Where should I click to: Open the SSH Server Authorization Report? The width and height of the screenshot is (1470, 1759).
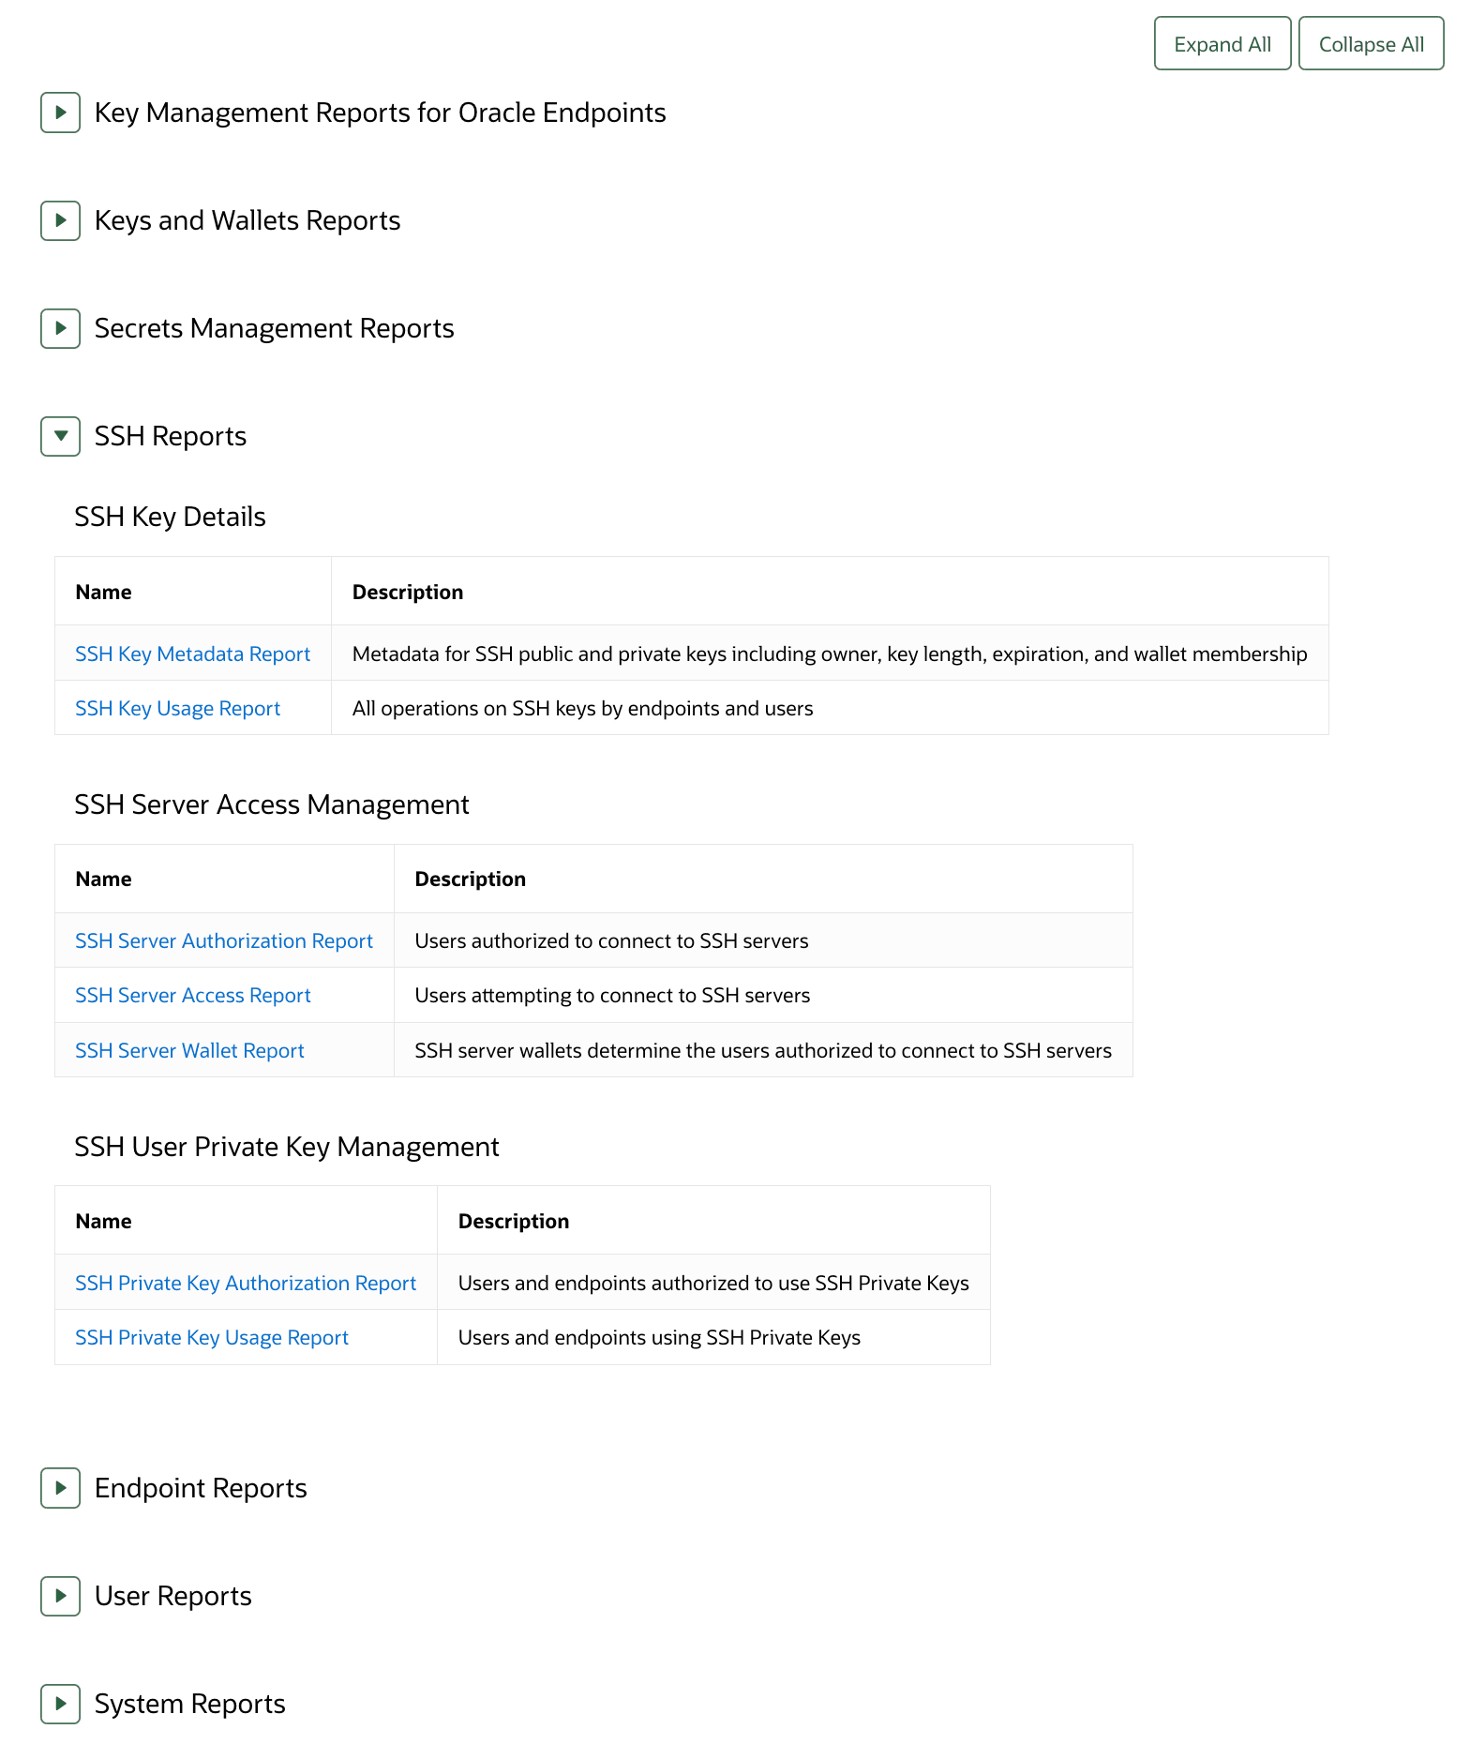pyautogui.click(x=223, y=940)
